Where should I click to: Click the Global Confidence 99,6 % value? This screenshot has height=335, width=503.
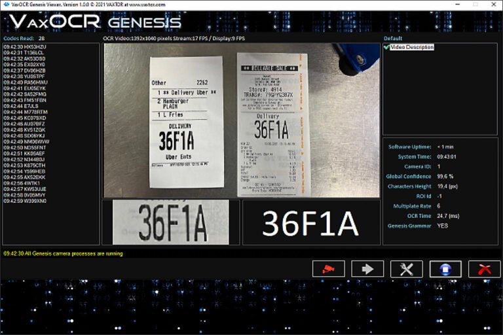(445, 176)
